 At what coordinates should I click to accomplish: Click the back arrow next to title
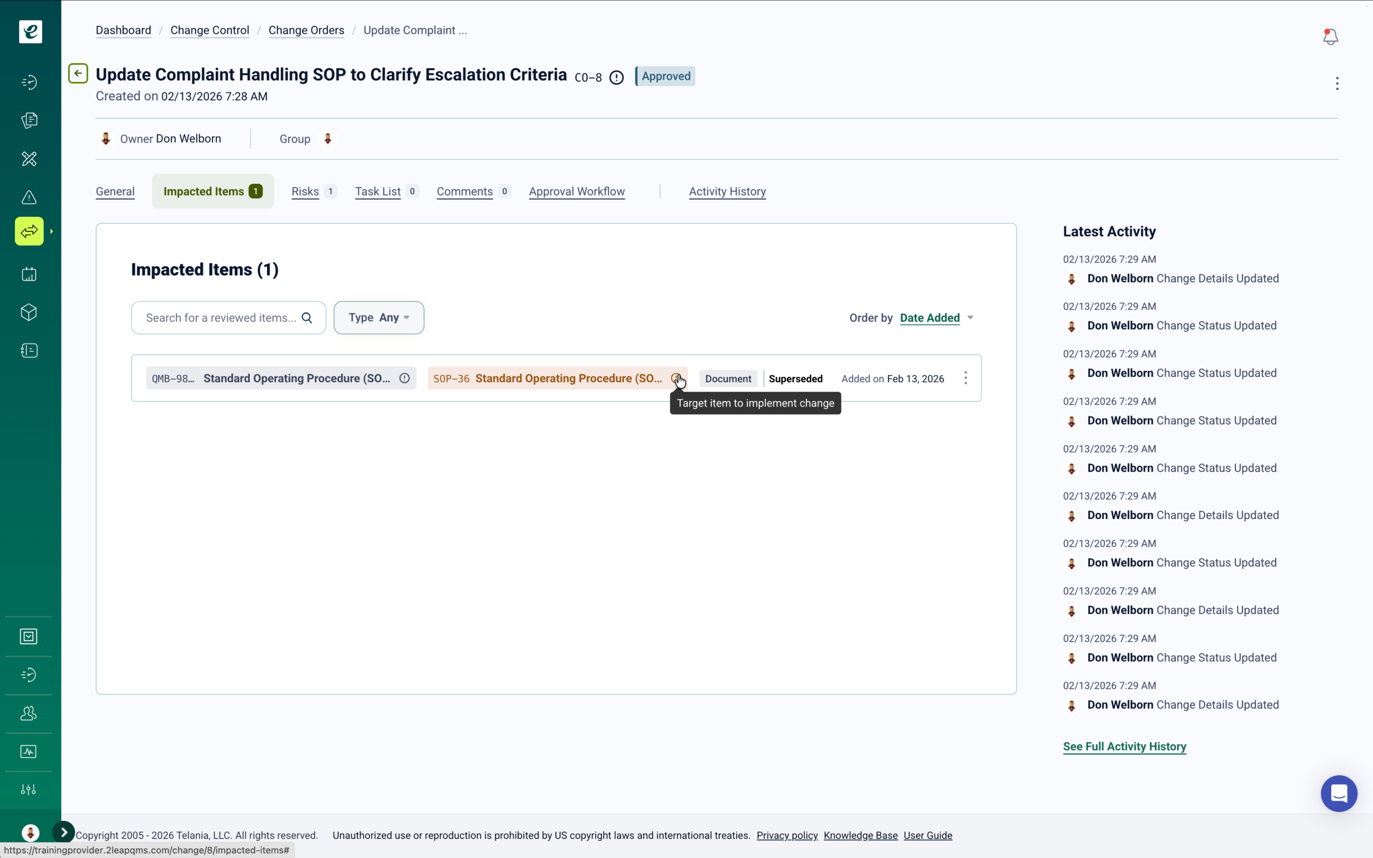click(78, 73)
